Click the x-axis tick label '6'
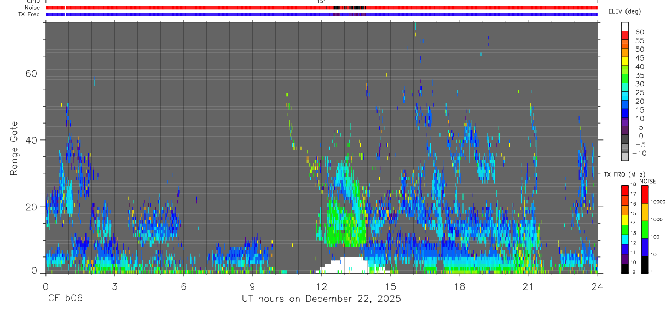This screenshot has width=672, height=310. tap(183, 286)
